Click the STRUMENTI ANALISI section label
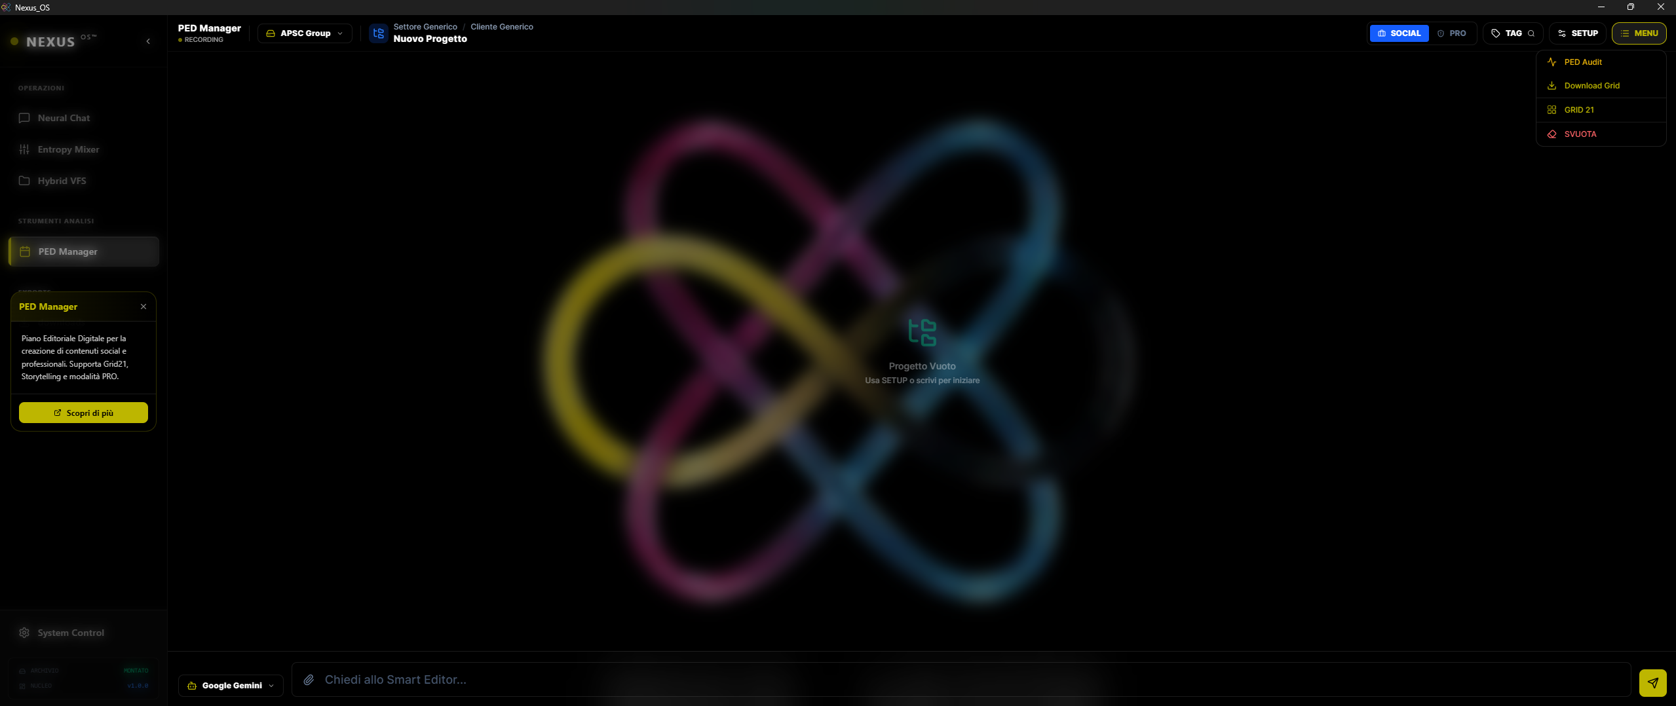The height and width of the screenshot is (706, 1676). click(x=56, y=221)
